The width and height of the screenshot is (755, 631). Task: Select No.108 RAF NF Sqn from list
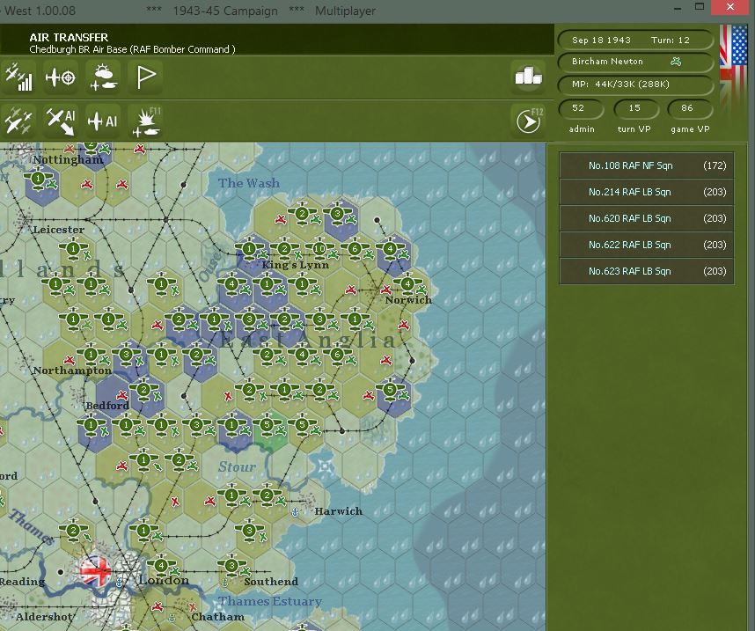(646, 165)
